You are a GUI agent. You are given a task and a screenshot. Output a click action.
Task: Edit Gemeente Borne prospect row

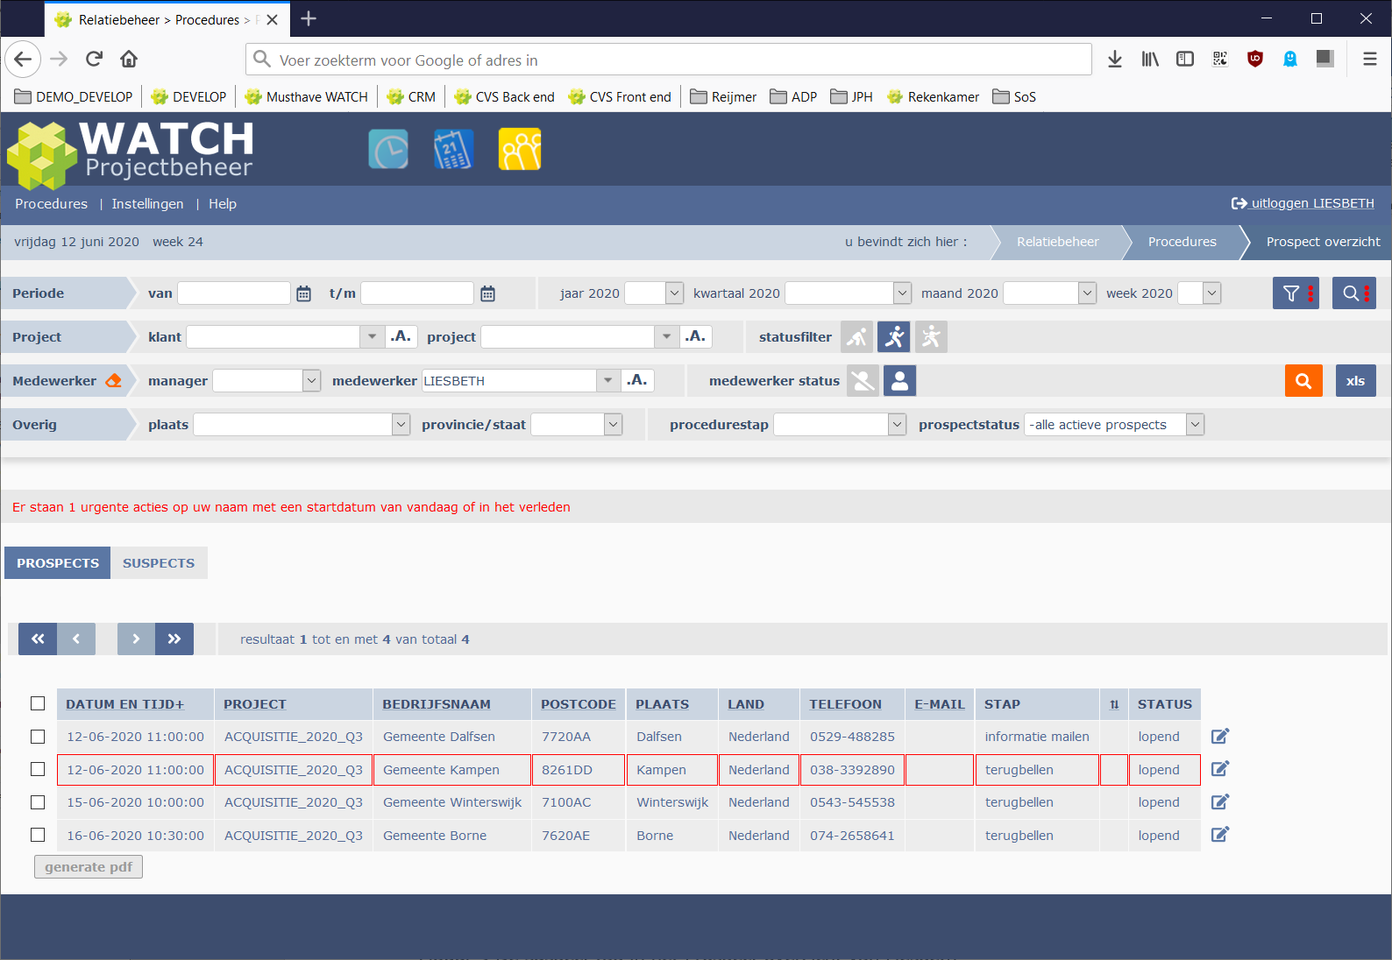pyautogui.click(x=1220, y=834)
